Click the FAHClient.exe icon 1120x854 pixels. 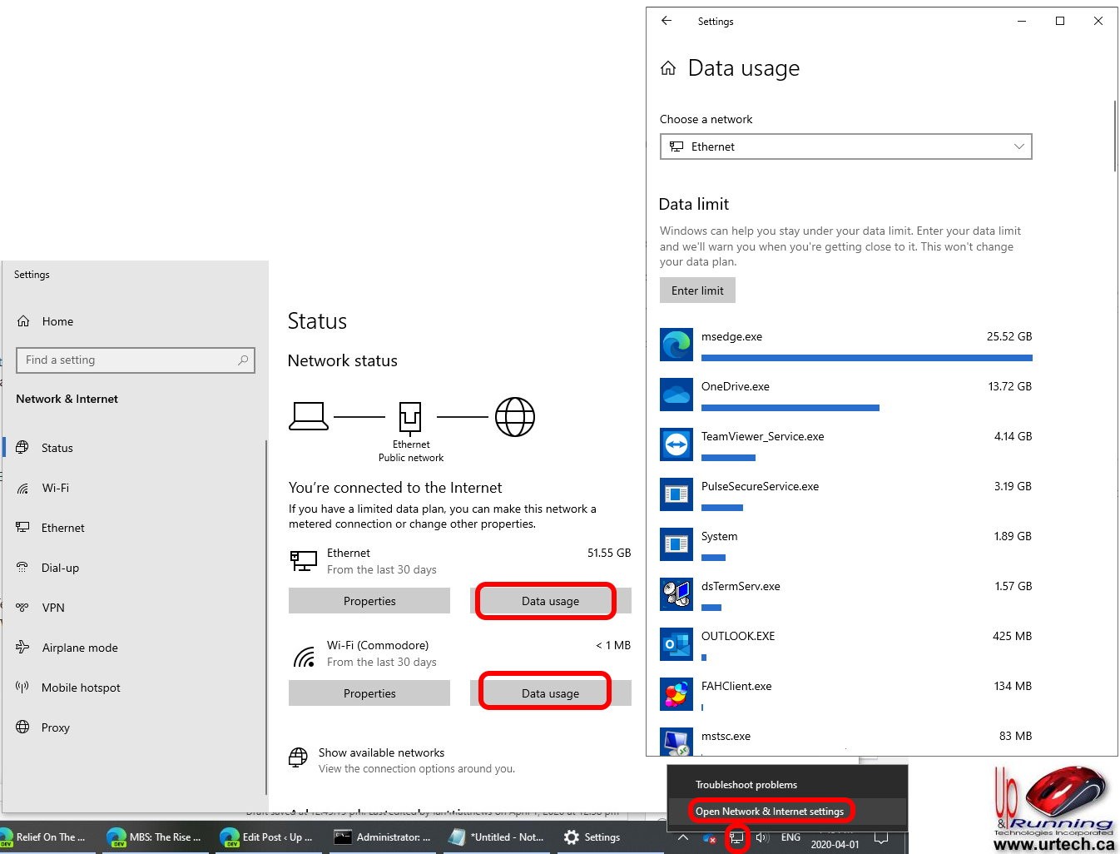676,694
